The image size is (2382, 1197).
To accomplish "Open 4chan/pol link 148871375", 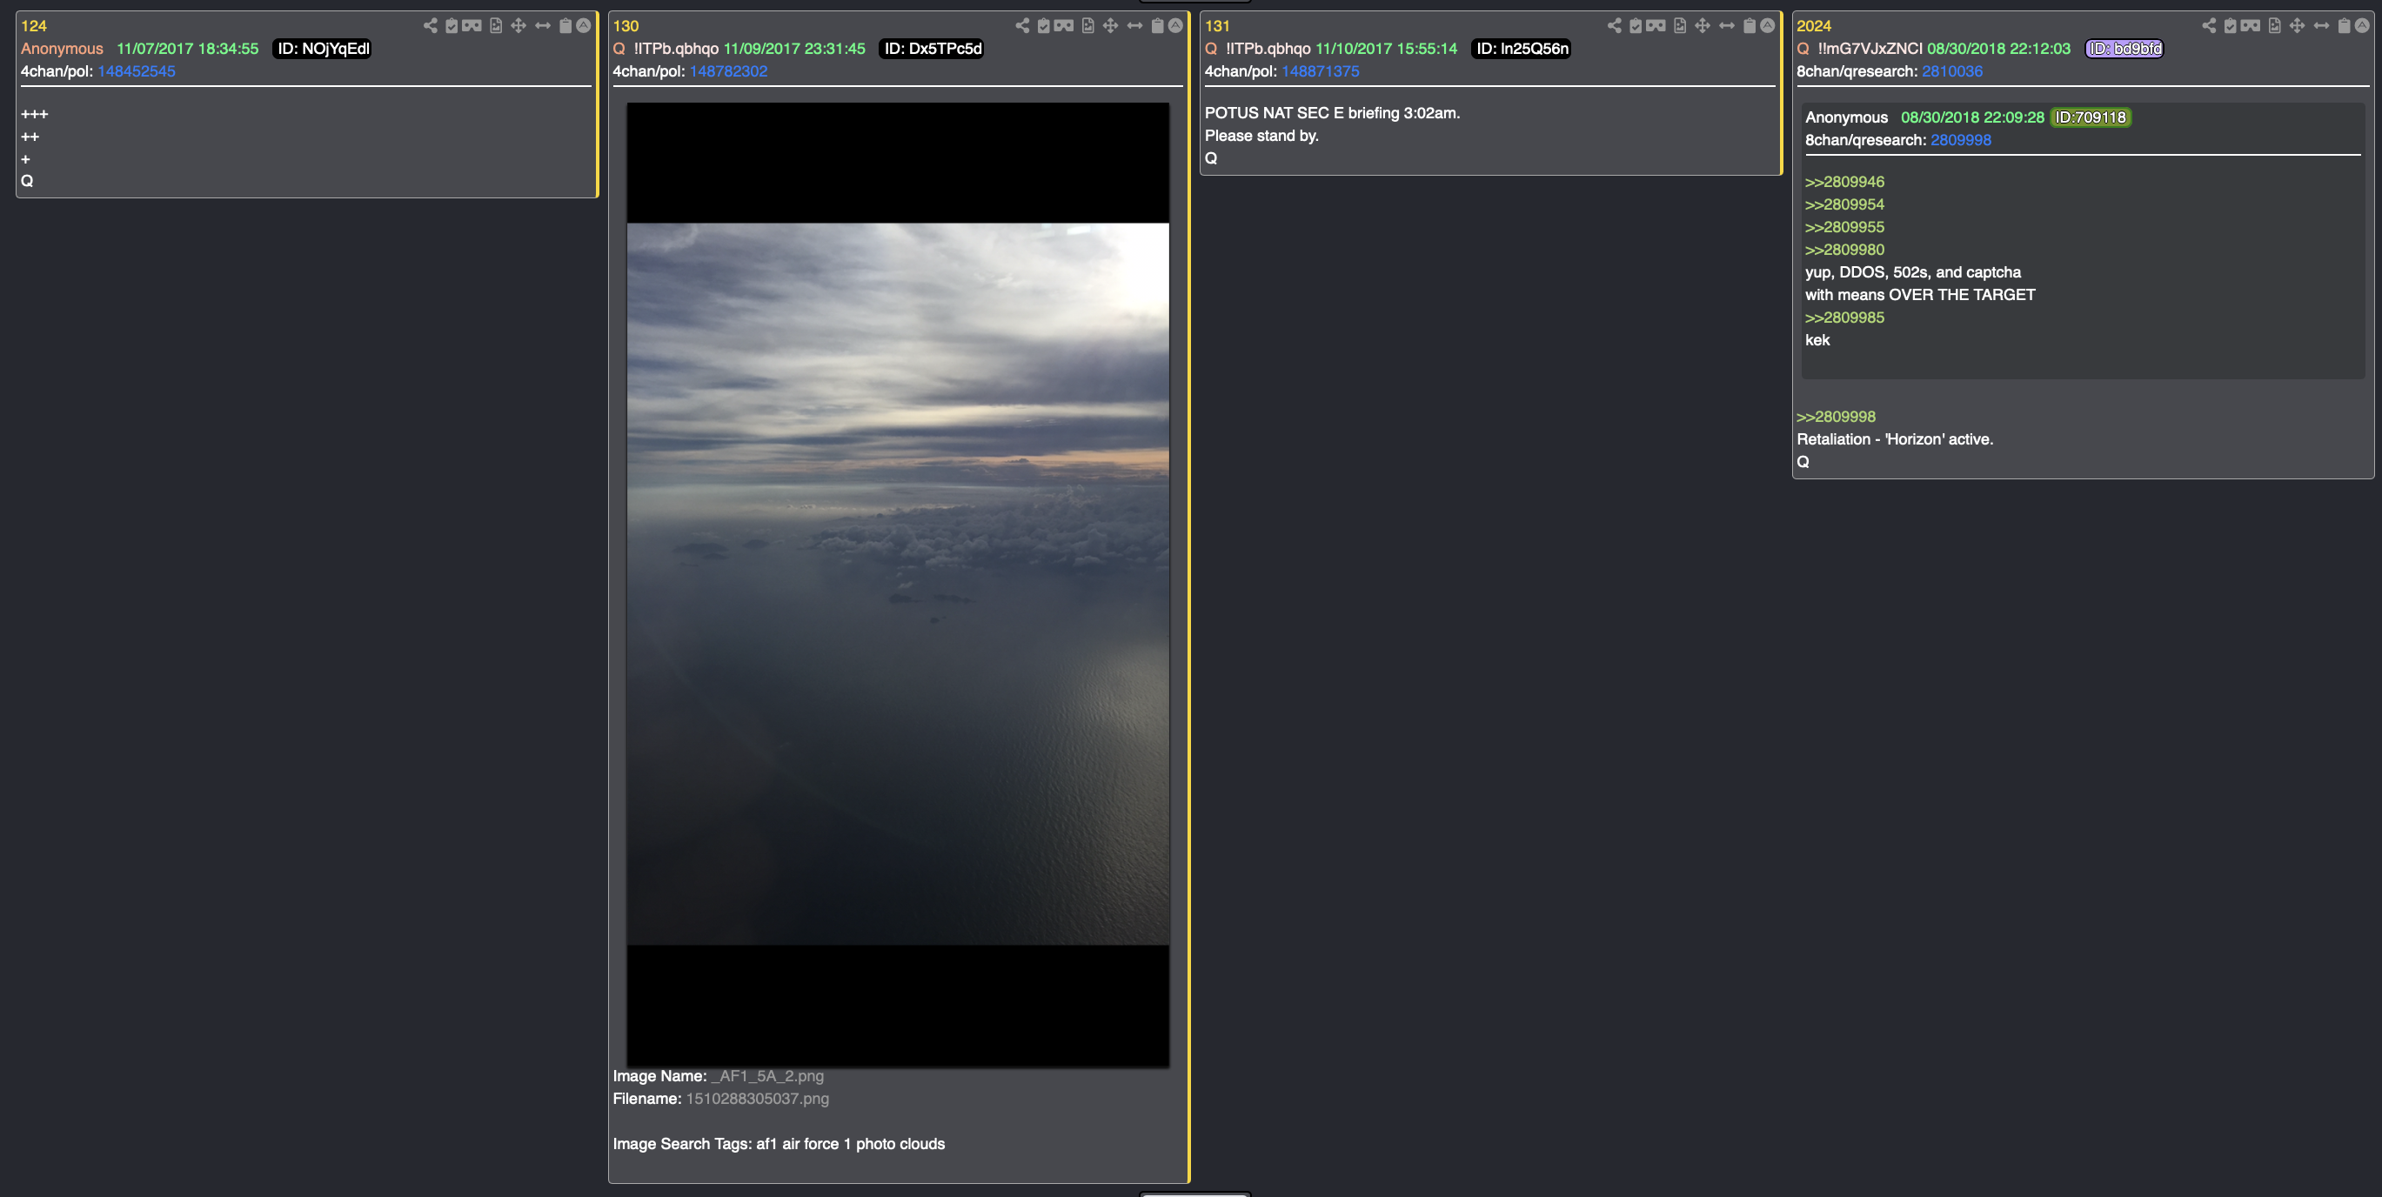I will [1320, 71].
